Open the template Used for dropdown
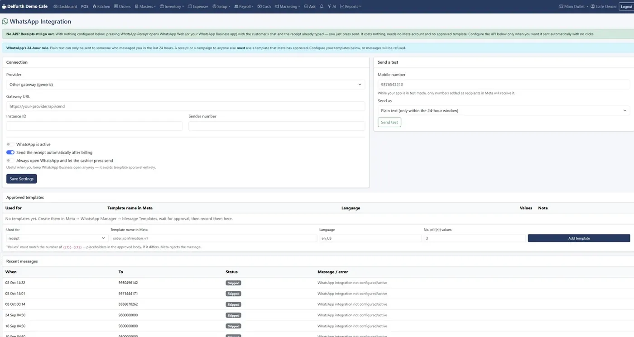 [x=56, y=238]
